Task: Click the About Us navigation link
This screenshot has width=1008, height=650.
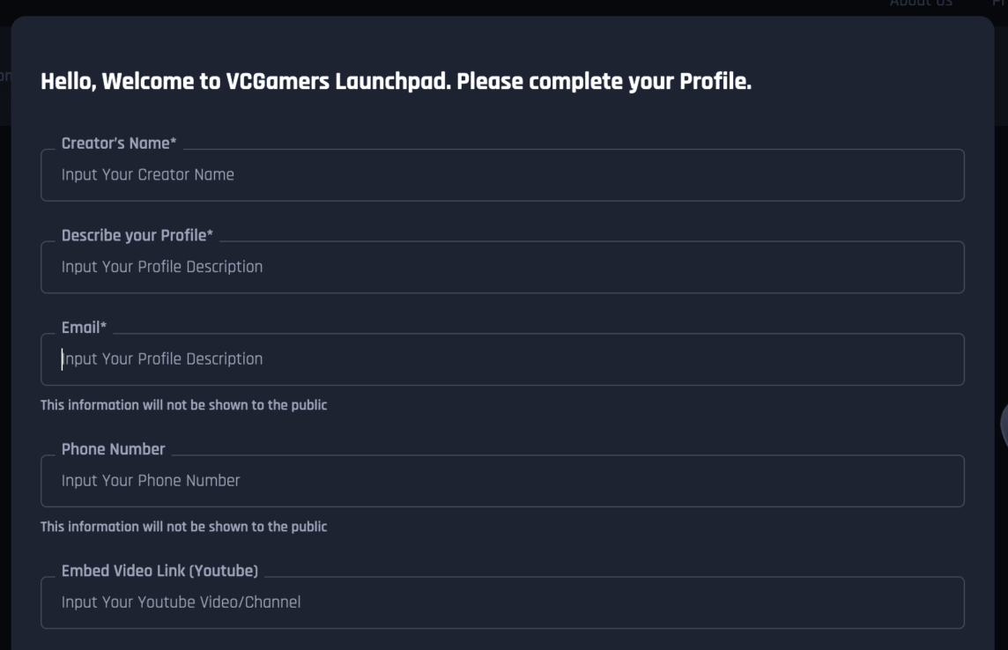Action: pos(920,4)
